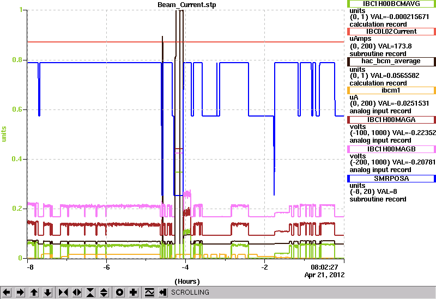Click the 08:02:27 timestamp label

point(324,267)
